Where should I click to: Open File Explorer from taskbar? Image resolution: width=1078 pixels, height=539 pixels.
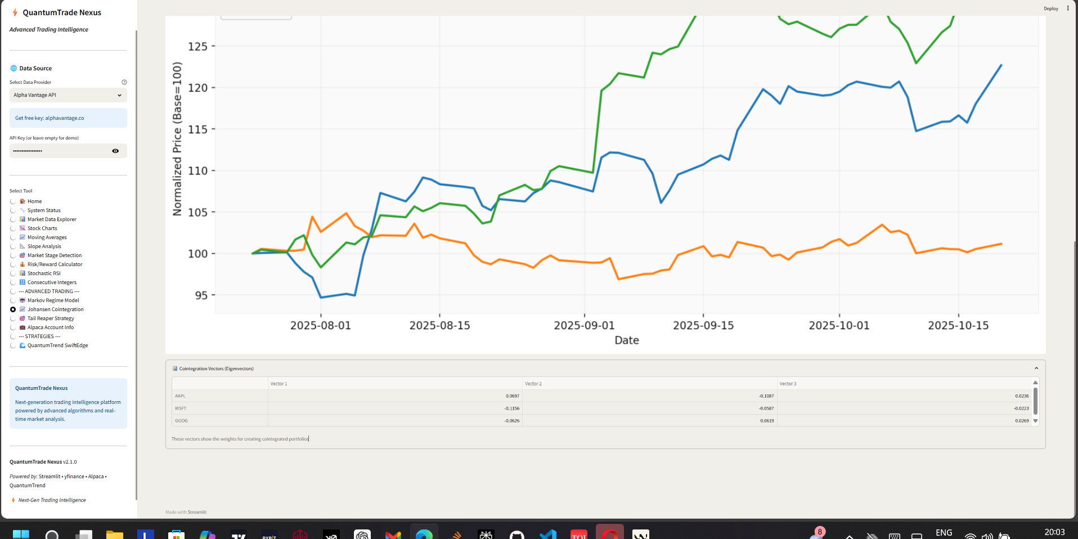pyautogui.click(x=115, y=534)
